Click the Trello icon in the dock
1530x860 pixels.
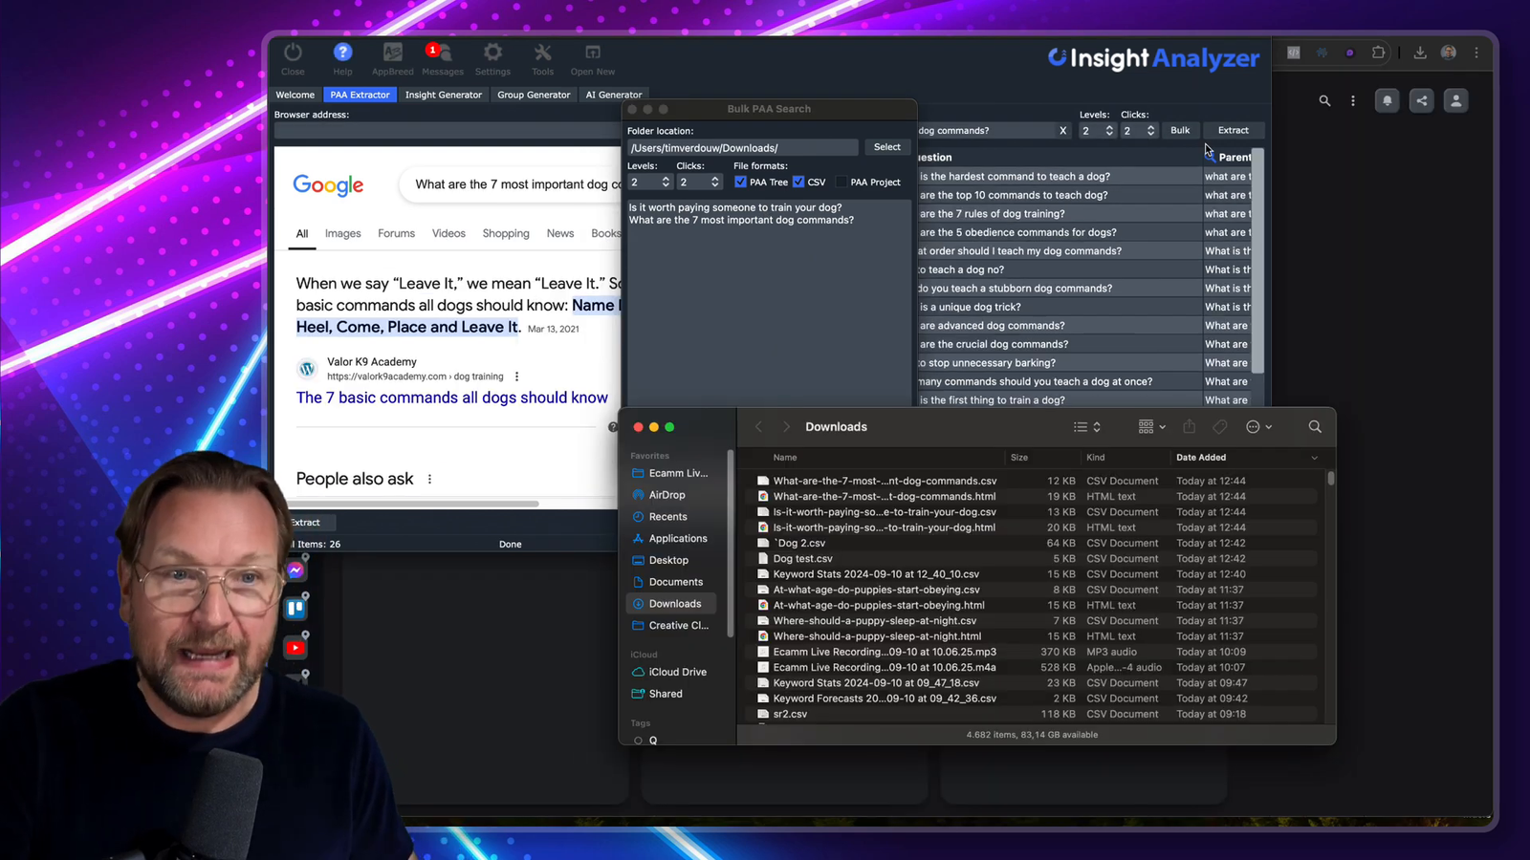(295, 608)
